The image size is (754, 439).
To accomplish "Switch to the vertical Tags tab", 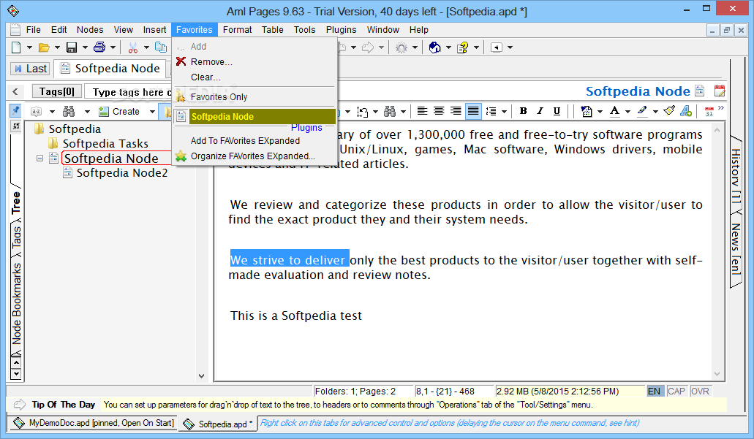I will tap(16, 237).
